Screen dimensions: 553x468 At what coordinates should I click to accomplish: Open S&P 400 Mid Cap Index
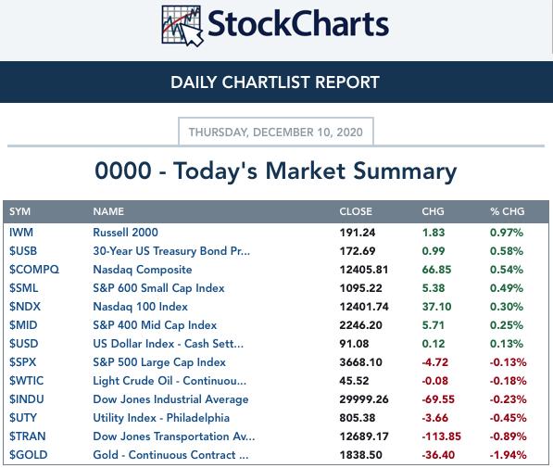[155, 325]
